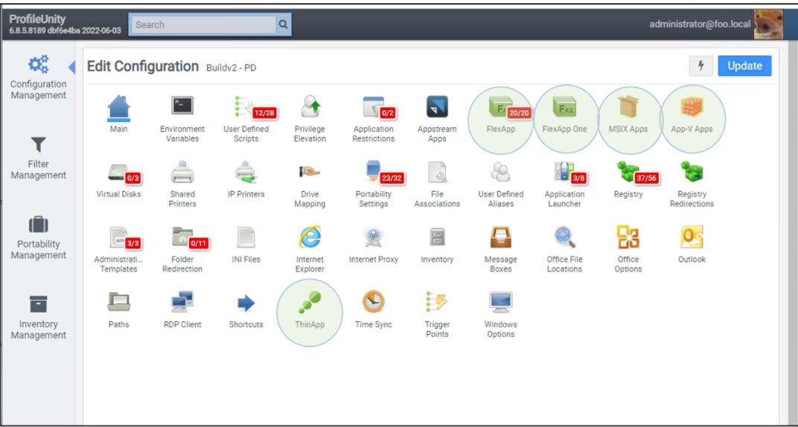The image size is (798, 427).
Task: Go to Filter Management section
Action: tap(39, 158)
